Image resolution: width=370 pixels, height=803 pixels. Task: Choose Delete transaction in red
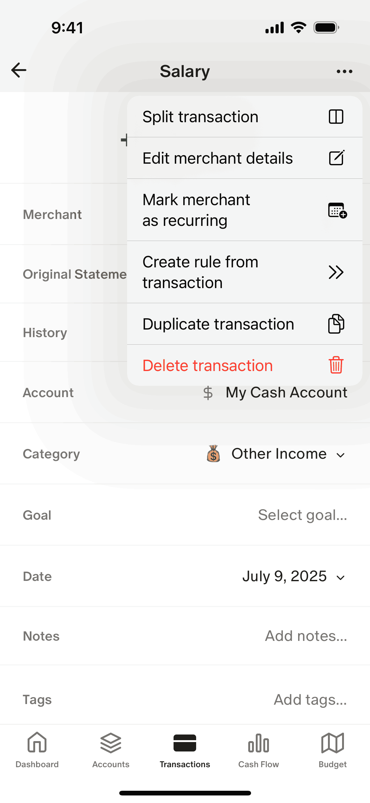click(207, 366)
